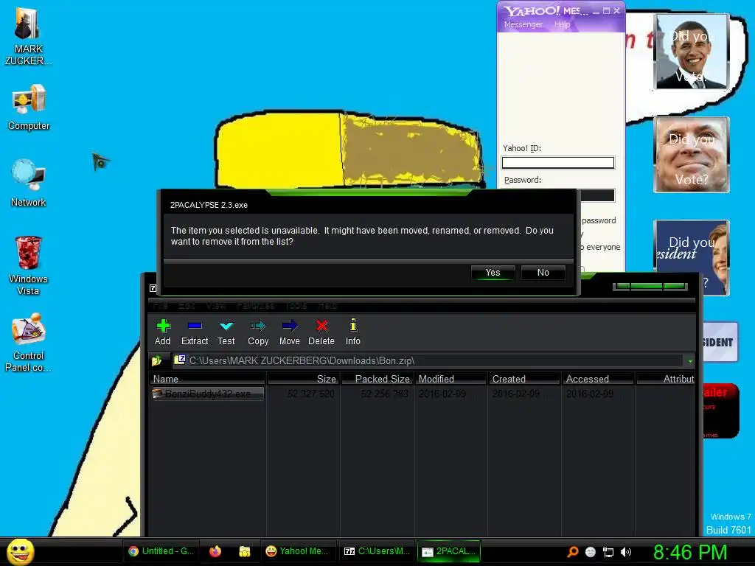Sort by the Accessed column header
This screenshot has height=566, width=755.
coord(598,379)
